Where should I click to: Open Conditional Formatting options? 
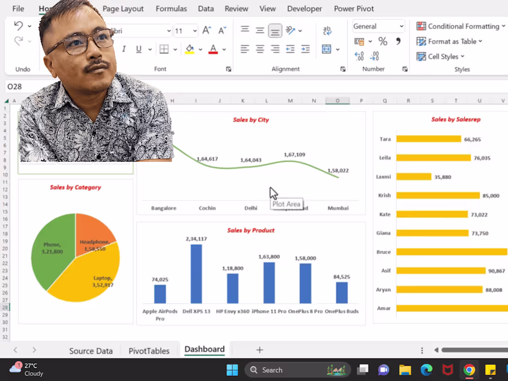pyautogui.click(x=460, y=26)
